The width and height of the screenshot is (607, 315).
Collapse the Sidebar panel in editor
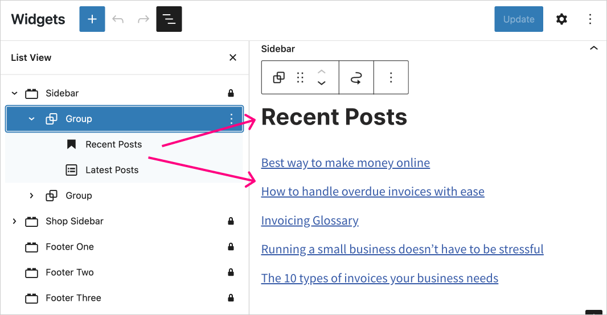click(x=593, y=48)
